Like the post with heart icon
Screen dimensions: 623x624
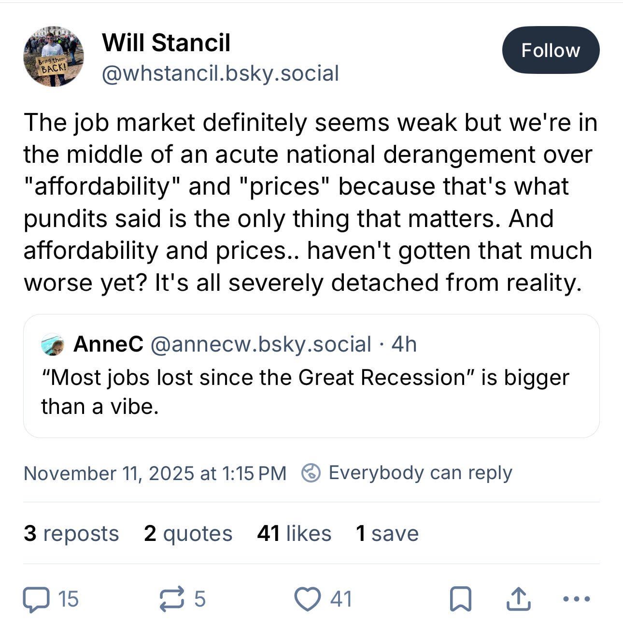(x=308, y=599)
